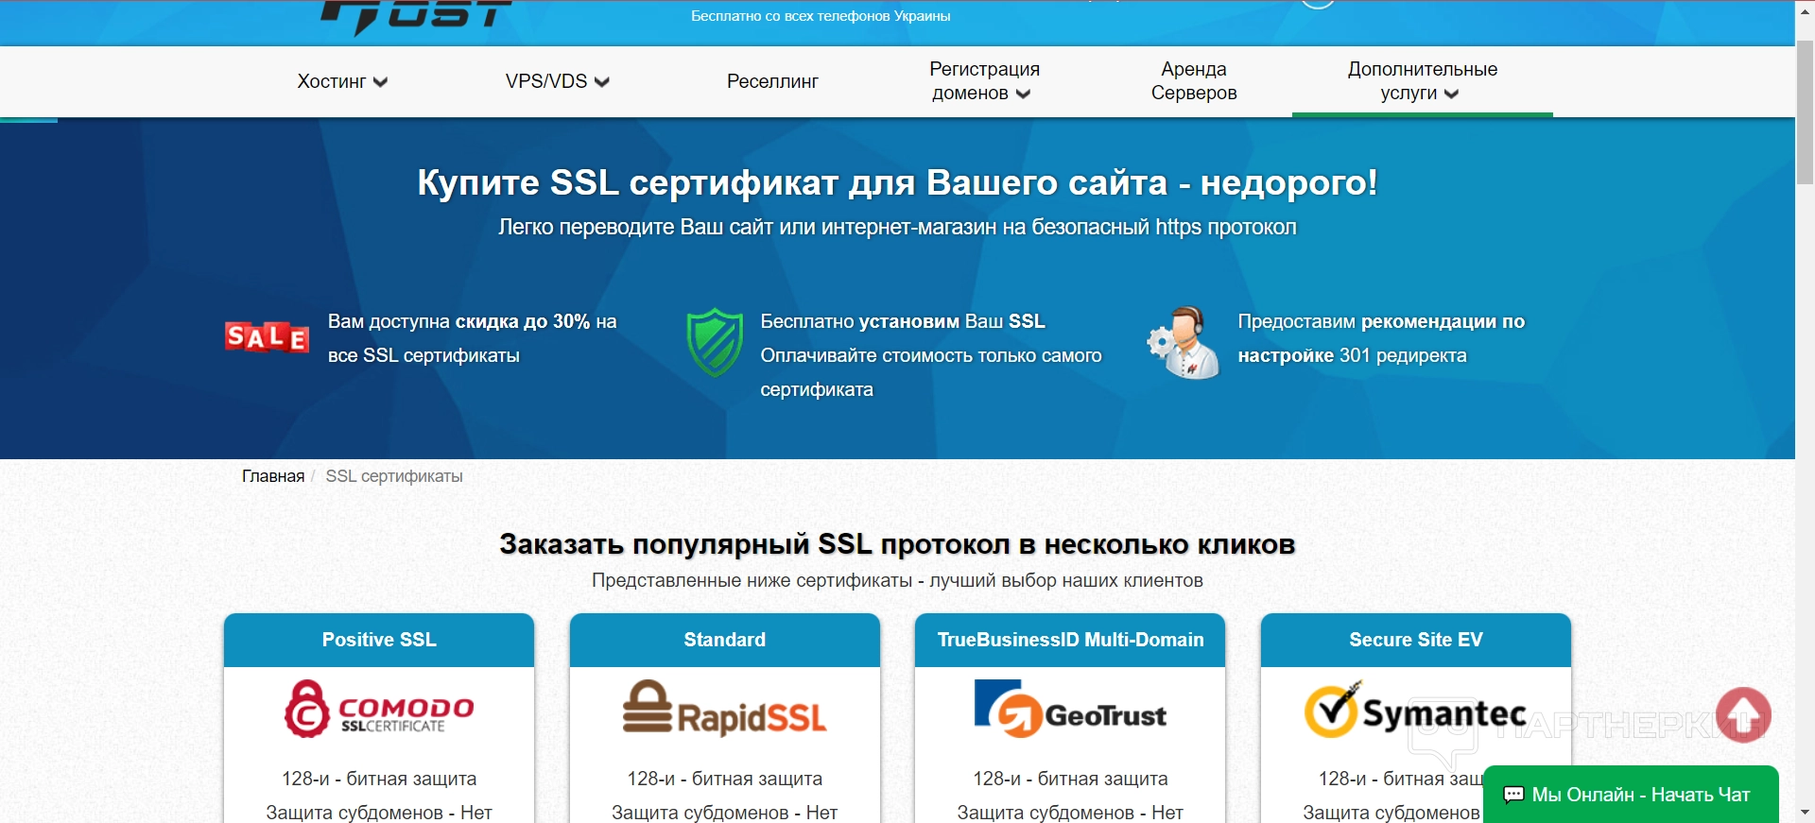Click '128-и - битная защита' under GeoTrust

(1070, 779)
